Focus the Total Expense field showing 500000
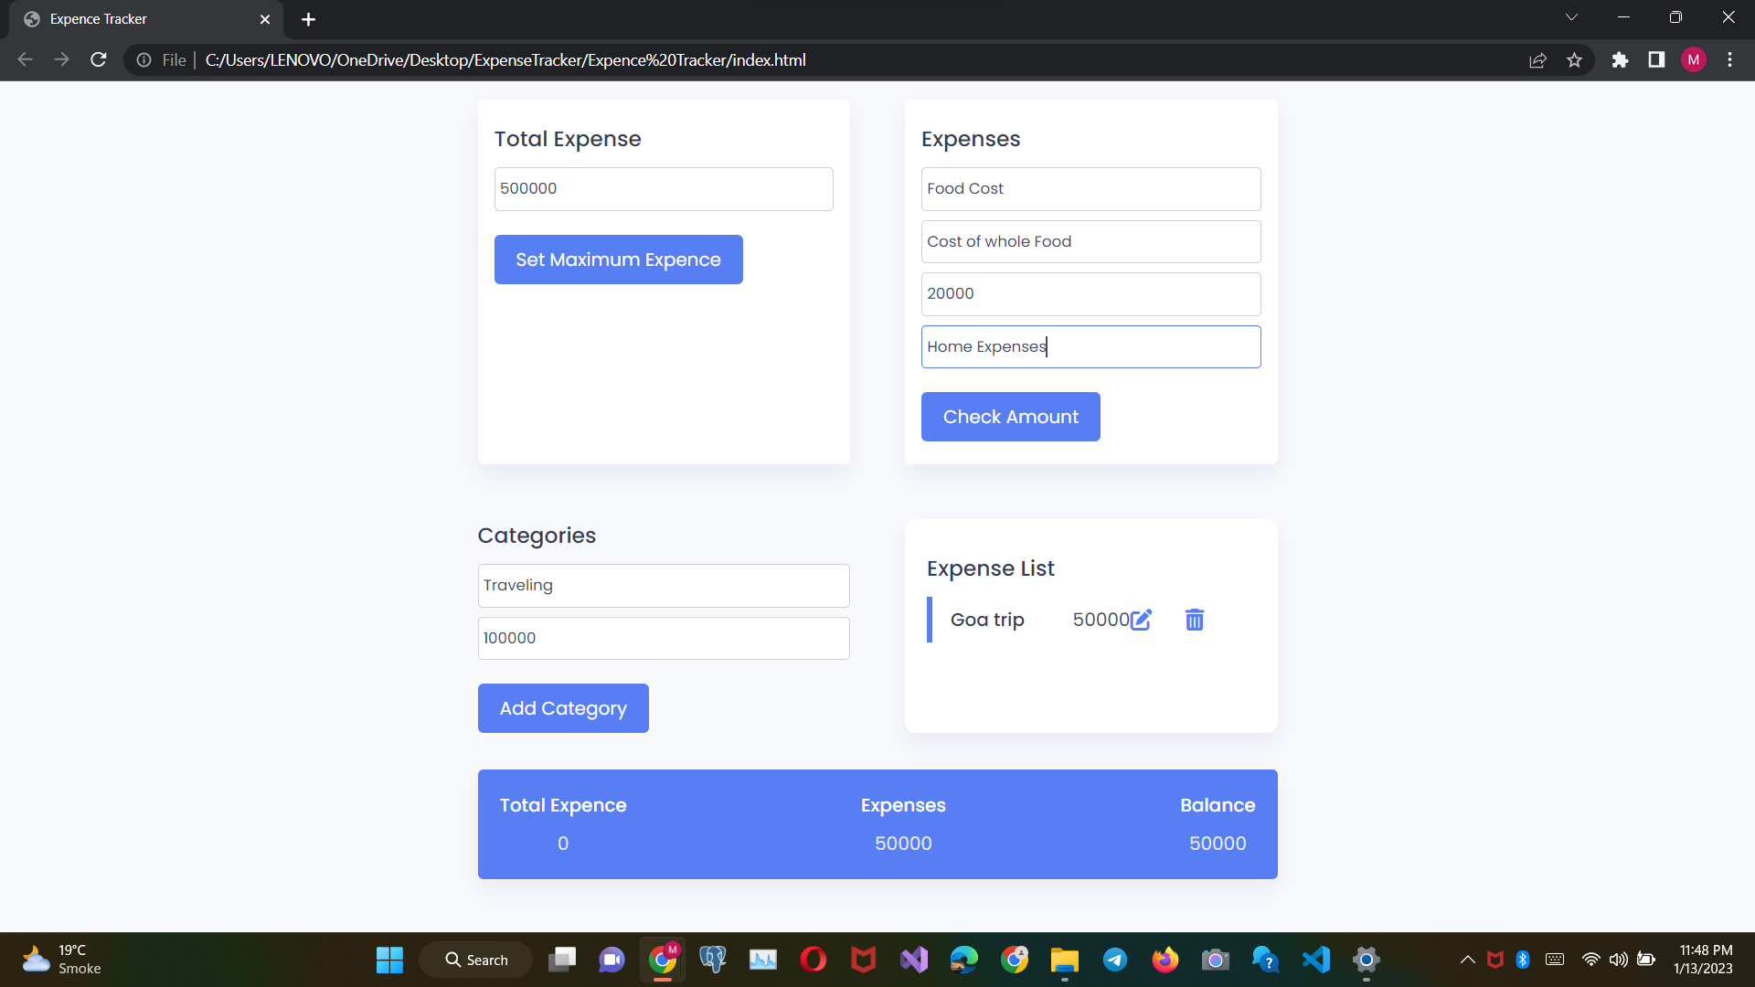Viewport: 1755px width, 987px height. pyautogui.click(x=664, y=189)
